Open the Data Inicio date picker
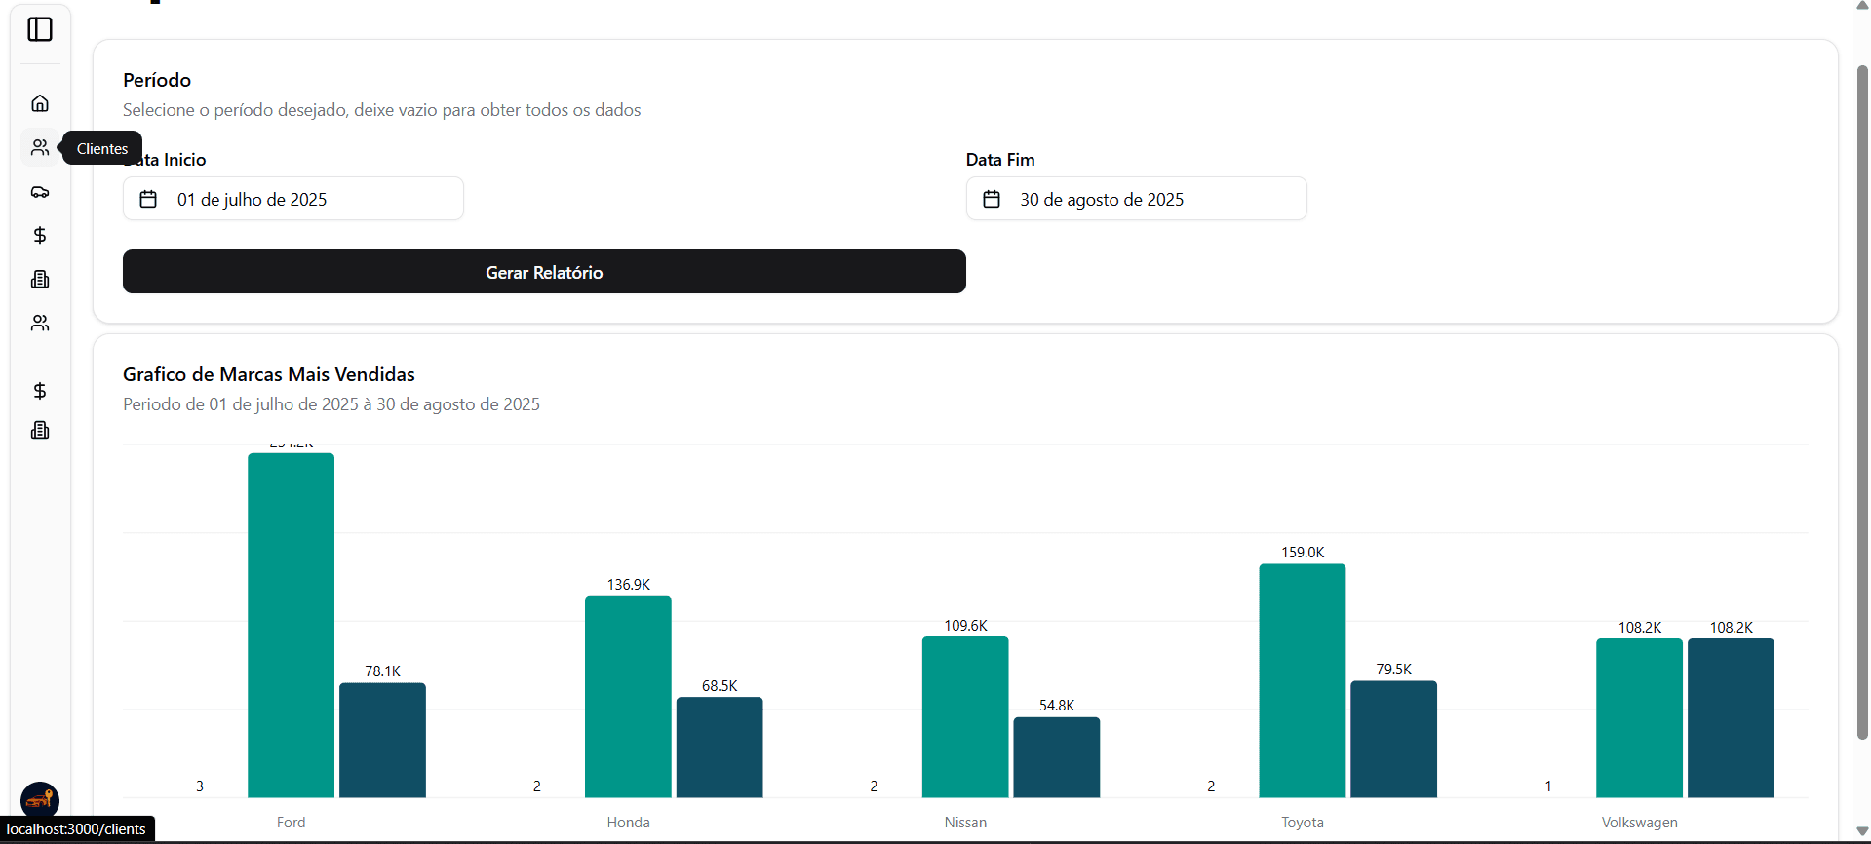1871x844 pixels. [292, 199]
